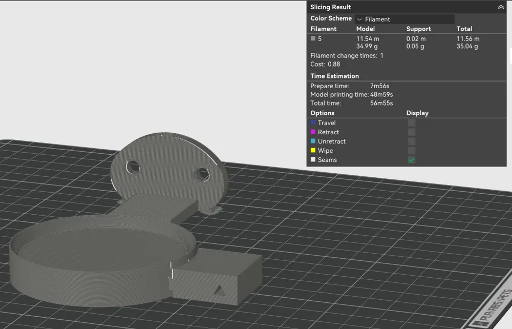The width and height of the screenshot is (512, 329).
Task: Enable the Unretract display checkbox
Action: [412, 141]
